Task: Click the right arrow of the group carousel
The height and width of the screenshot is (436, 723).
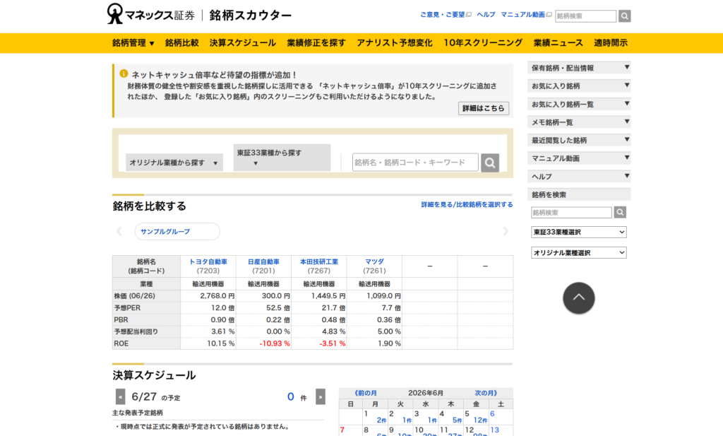Action: pos(506,231)
